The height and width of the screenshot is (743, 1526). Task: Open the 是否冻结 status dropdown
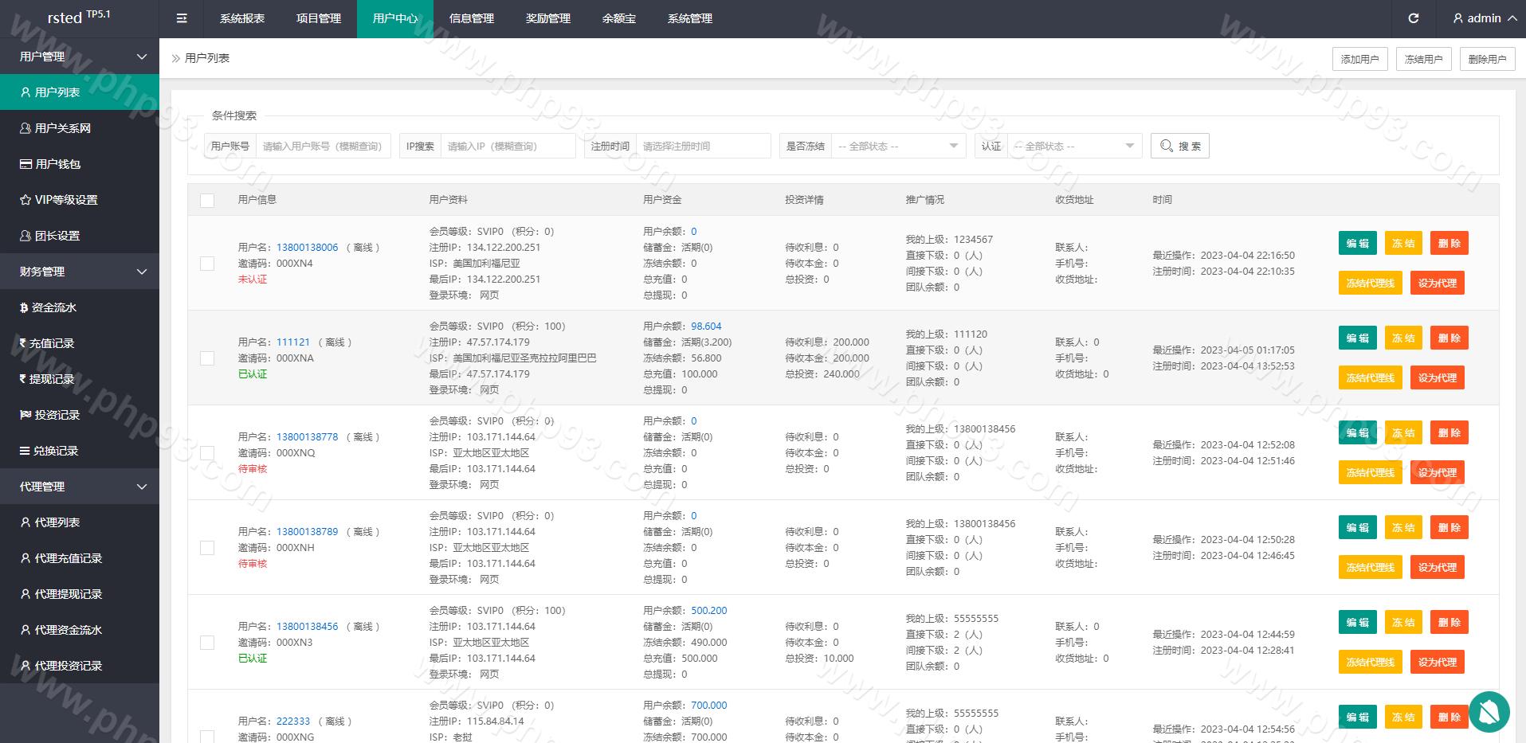point(897,146)
